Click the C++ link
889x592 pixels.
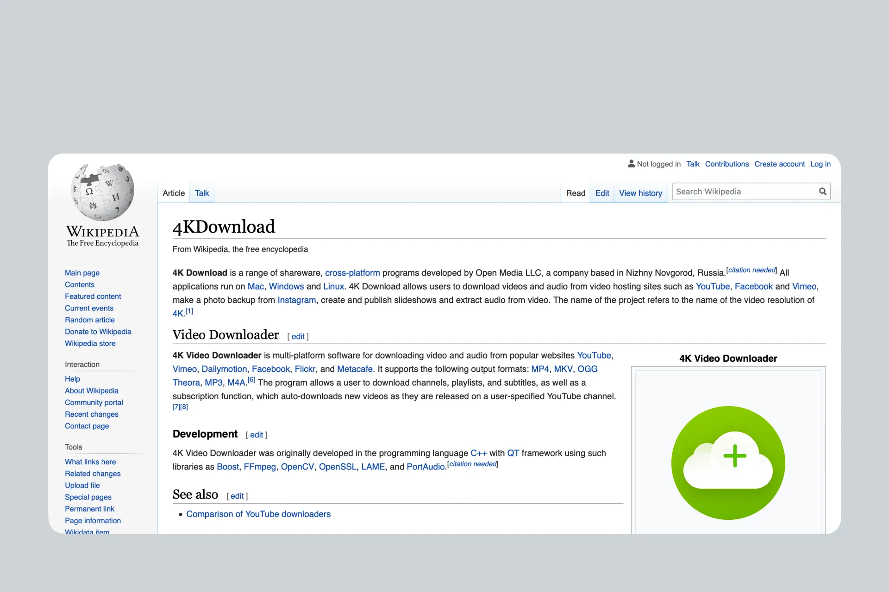coord(479,453)
